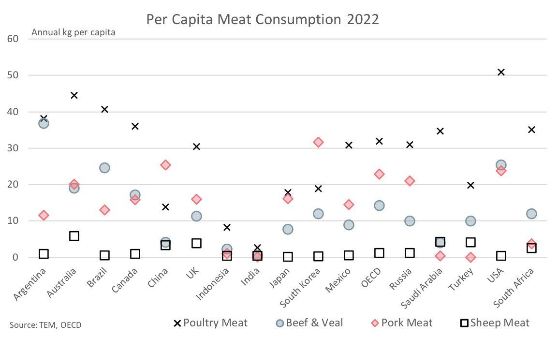This screenshot has width=558, height=337.
Task: Click the USA poultry X marker
Action: coord(501,72)
